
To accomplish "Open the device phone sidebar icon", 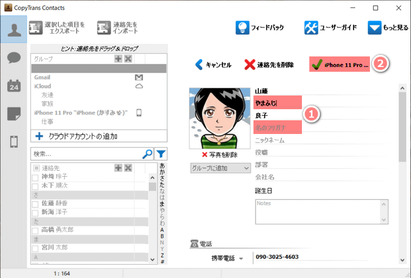I will 14,142.
